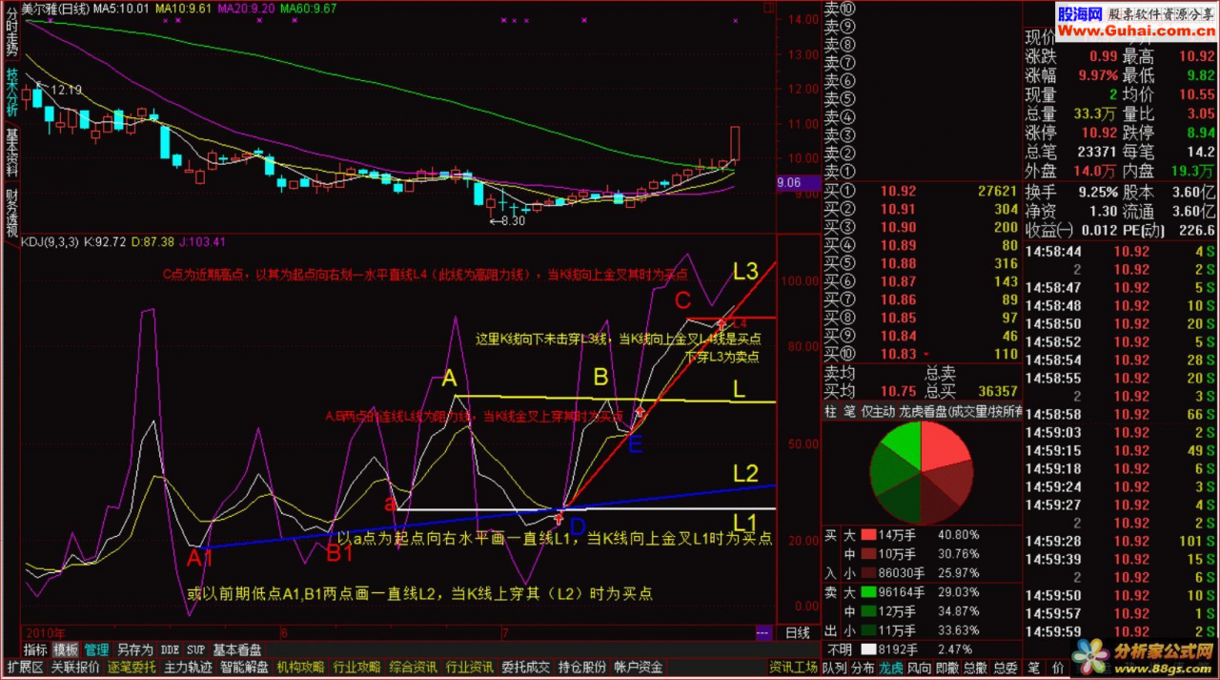Select the 即撤 tab under the pie chart
The height and width of the screenshot is (680, 1220).
[948, 668]
